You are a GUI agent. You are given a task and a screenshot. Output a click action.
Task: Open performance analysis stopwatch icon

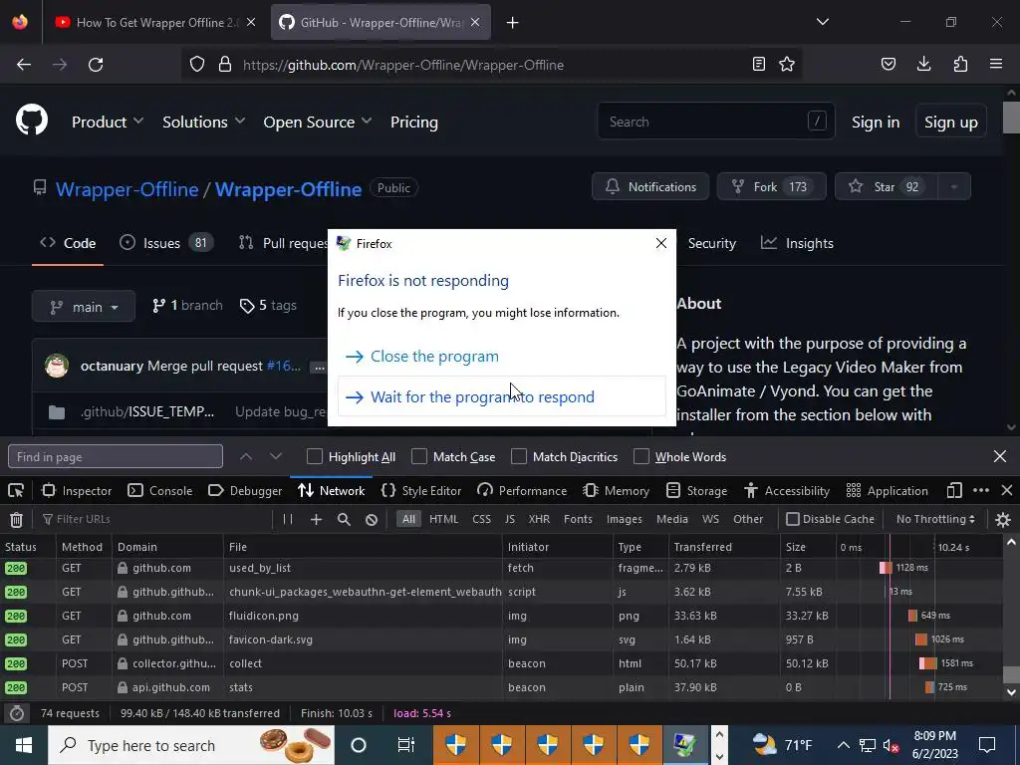point(17,713)
